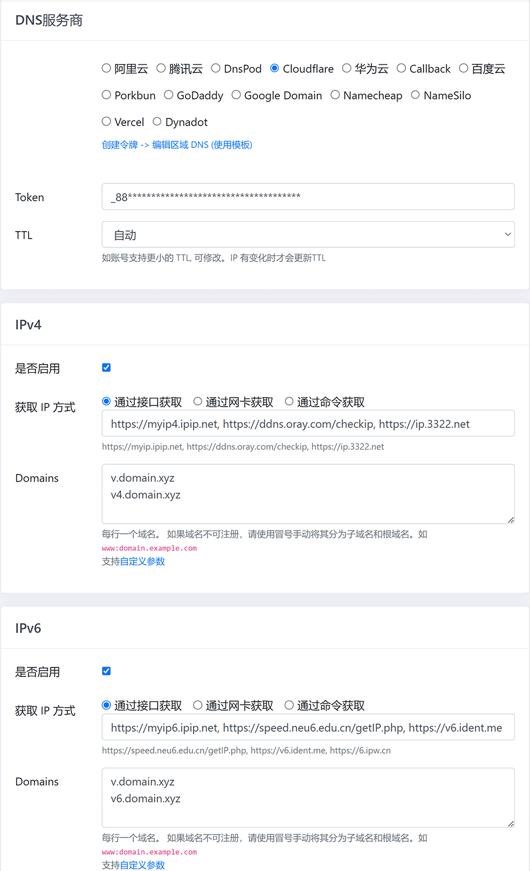Image resolution: width=530 pixels, height=871 pixels.
Task: Select the Dynadot provider option
Action: [x=157, y=122]
